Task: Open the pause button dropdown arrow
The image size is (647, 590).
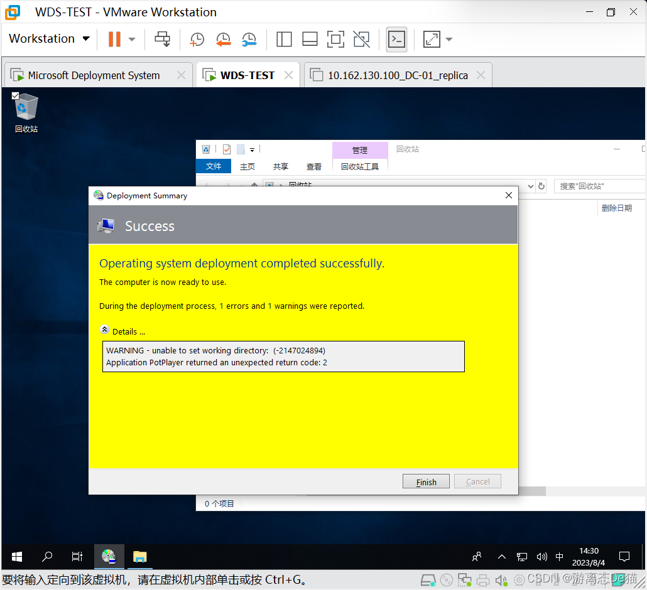Action: 131,39
